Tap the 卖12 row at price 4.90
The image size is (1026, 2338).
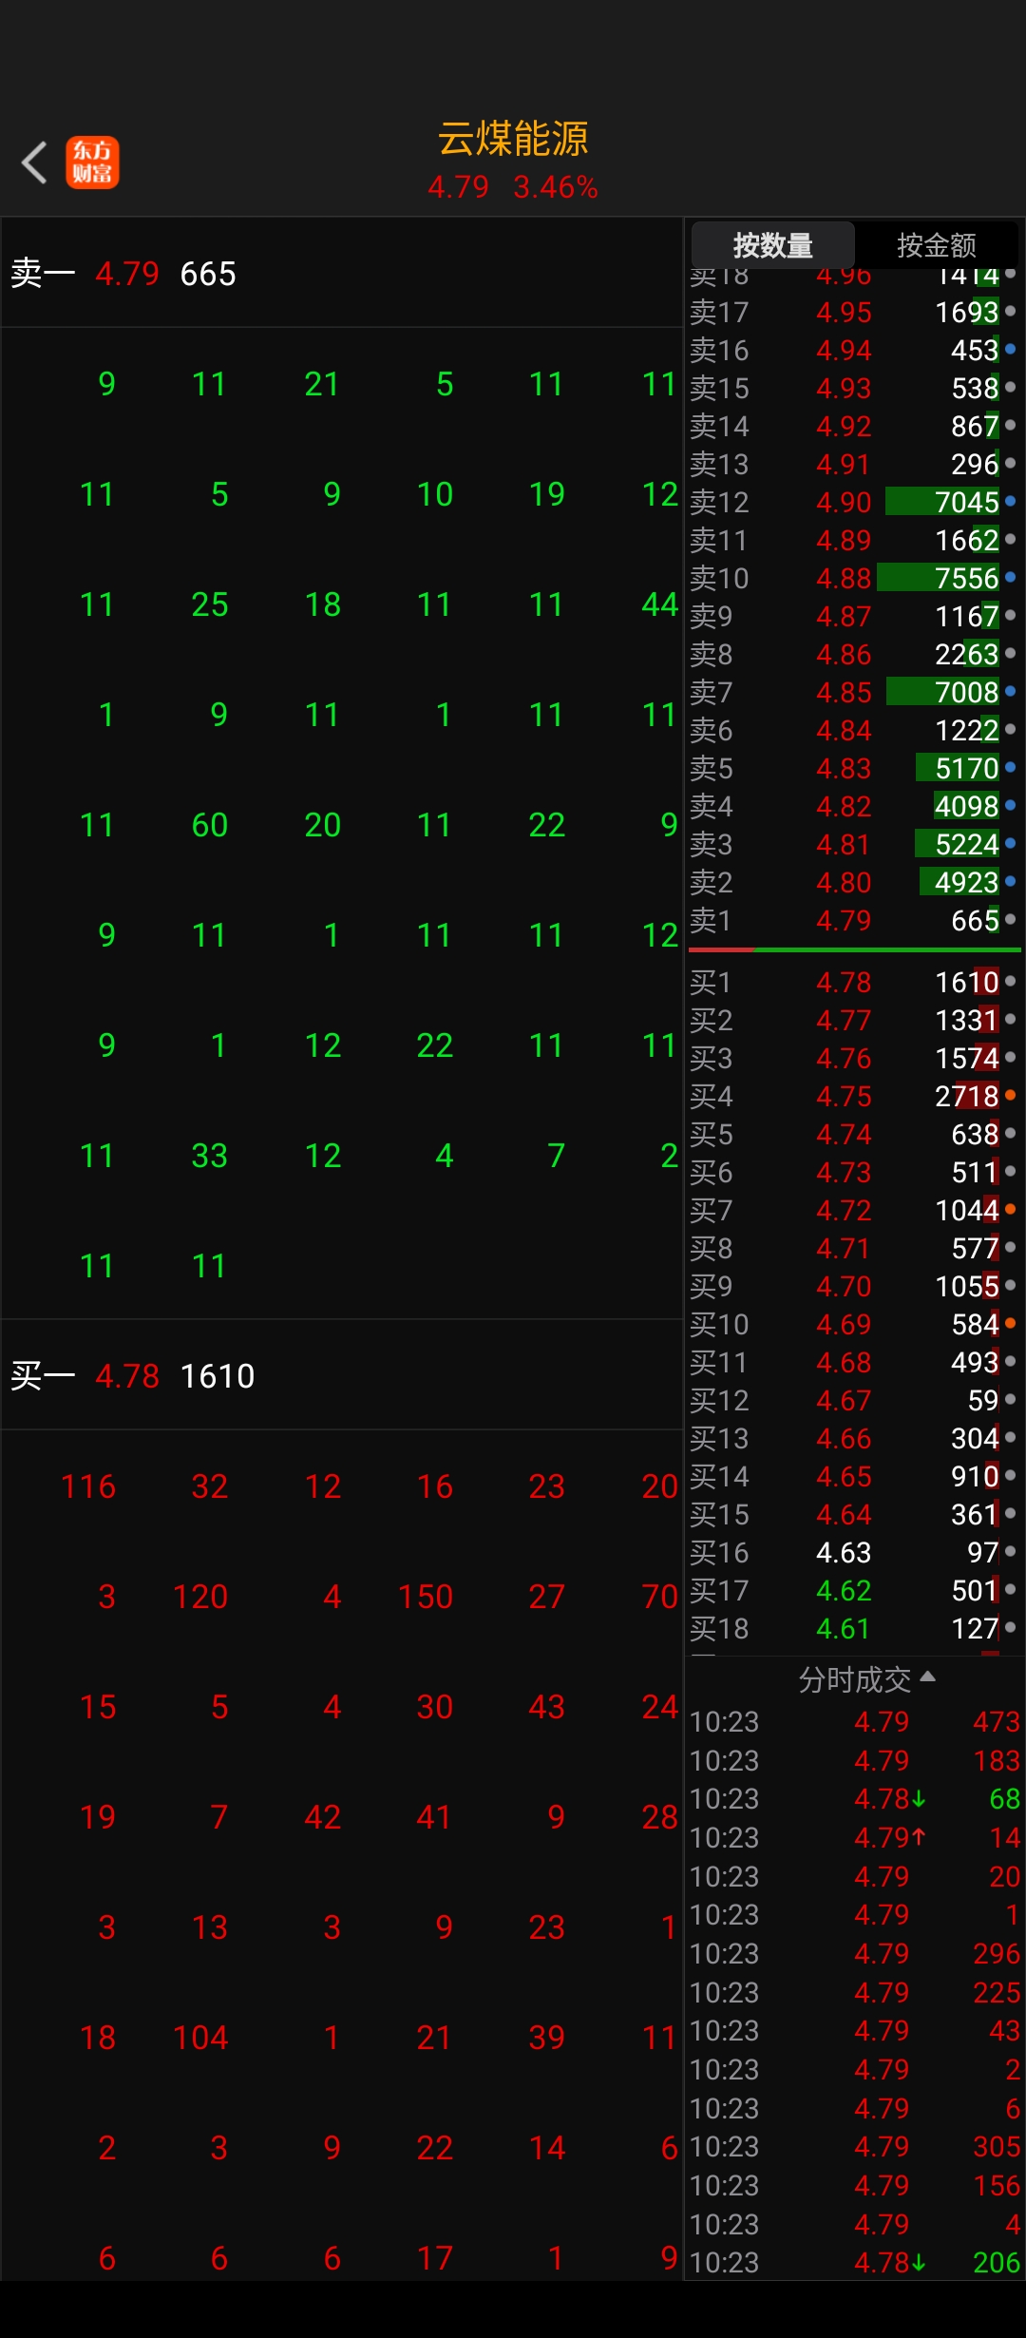tap(853, 502)
